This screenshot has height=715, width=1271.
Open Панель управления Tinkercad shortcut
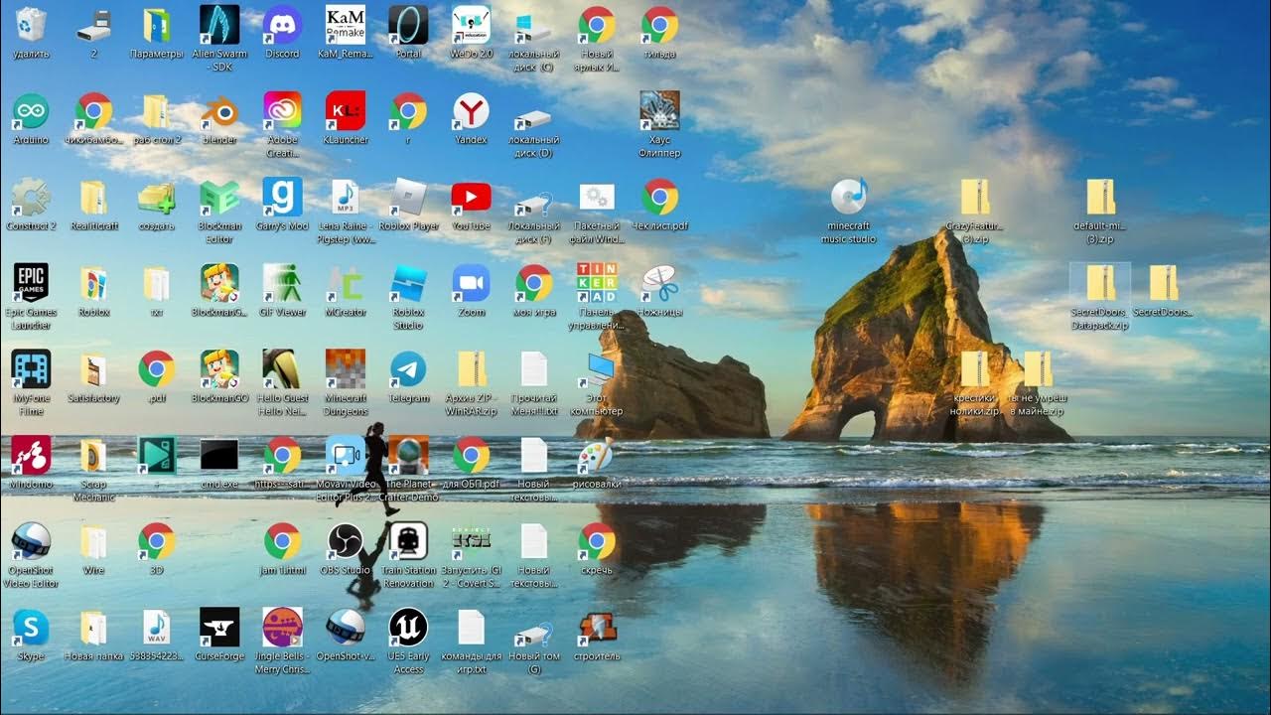596,283
